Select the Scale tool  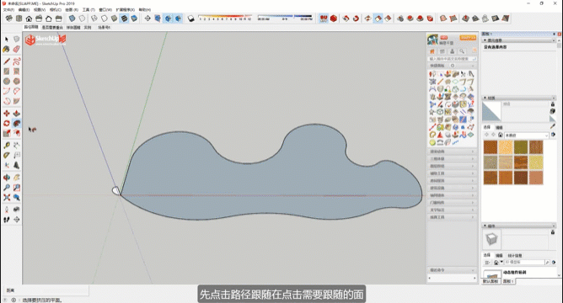pos(7,133)
